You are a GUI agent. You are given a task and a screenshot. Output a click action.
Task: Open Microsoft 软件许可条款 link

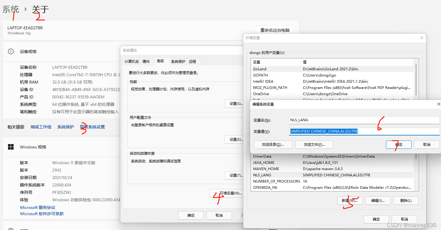tap(42, 214)
